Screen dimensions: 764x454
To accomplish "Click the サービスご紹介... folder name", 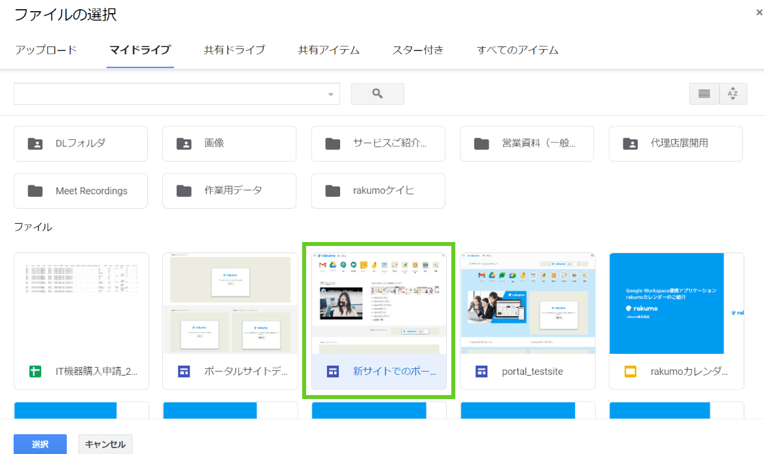I will click(x=390, y=143).
